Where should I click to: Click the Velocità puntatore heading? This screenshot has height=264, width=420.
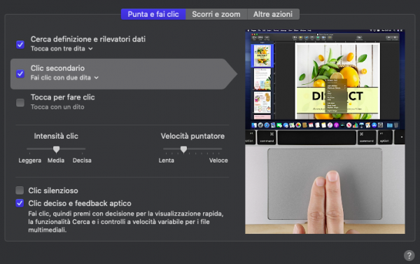(192, 136)
